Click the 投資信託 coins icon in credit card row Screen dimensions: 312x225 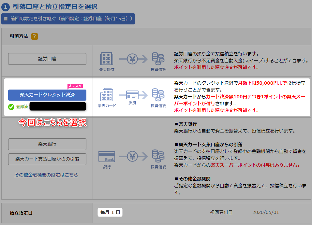click(x=158, y=95)
